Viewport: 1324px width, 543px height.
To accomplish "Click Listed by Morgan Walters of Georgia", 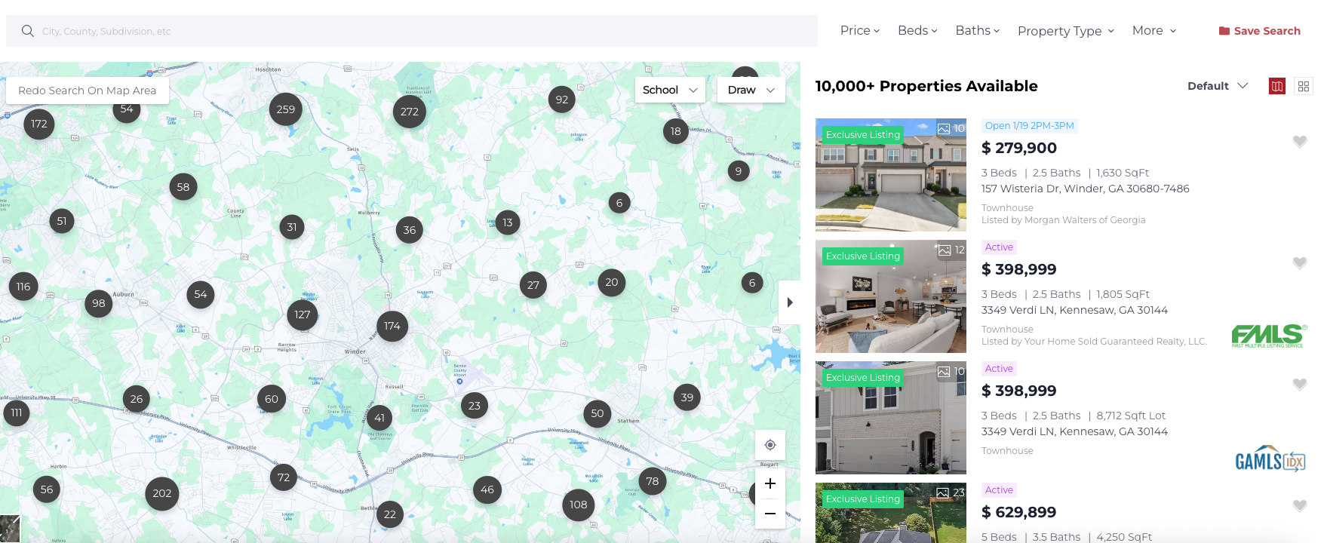I will (1063, 220).
